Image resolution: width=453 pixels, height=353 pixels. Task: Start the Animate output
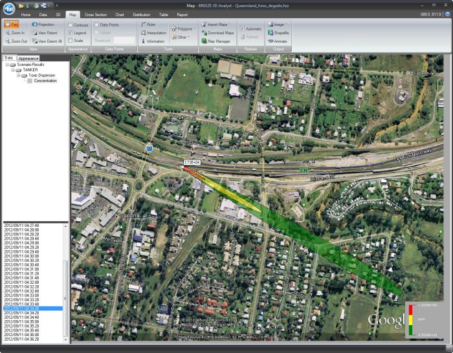coord(277,41)
